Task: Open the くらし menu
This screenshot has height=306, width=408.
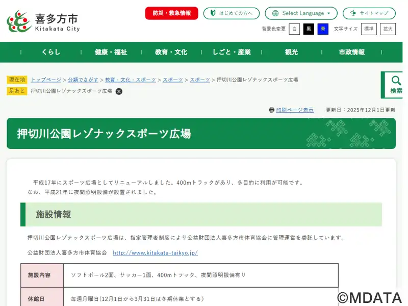Action: (x=51, y=52)
